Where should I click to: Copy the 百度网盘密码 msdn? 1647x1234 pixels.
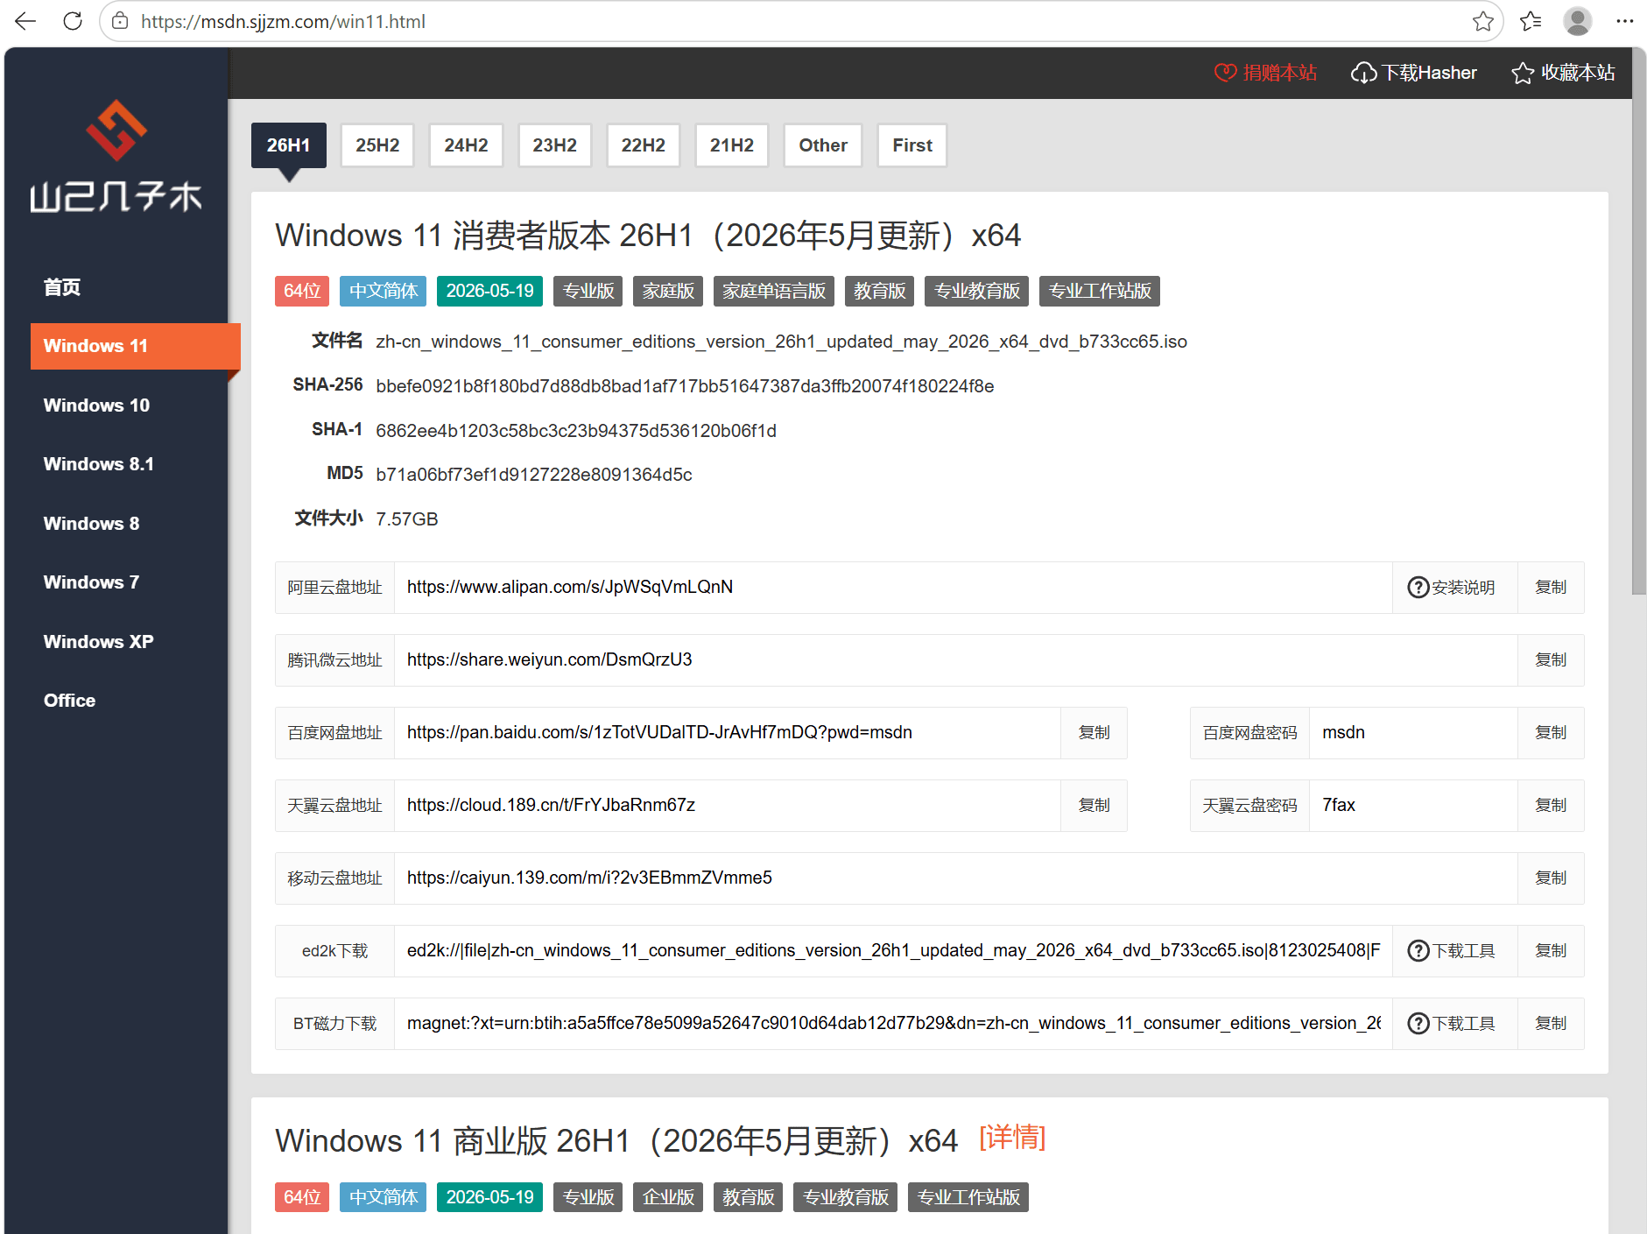(1551, 733)
